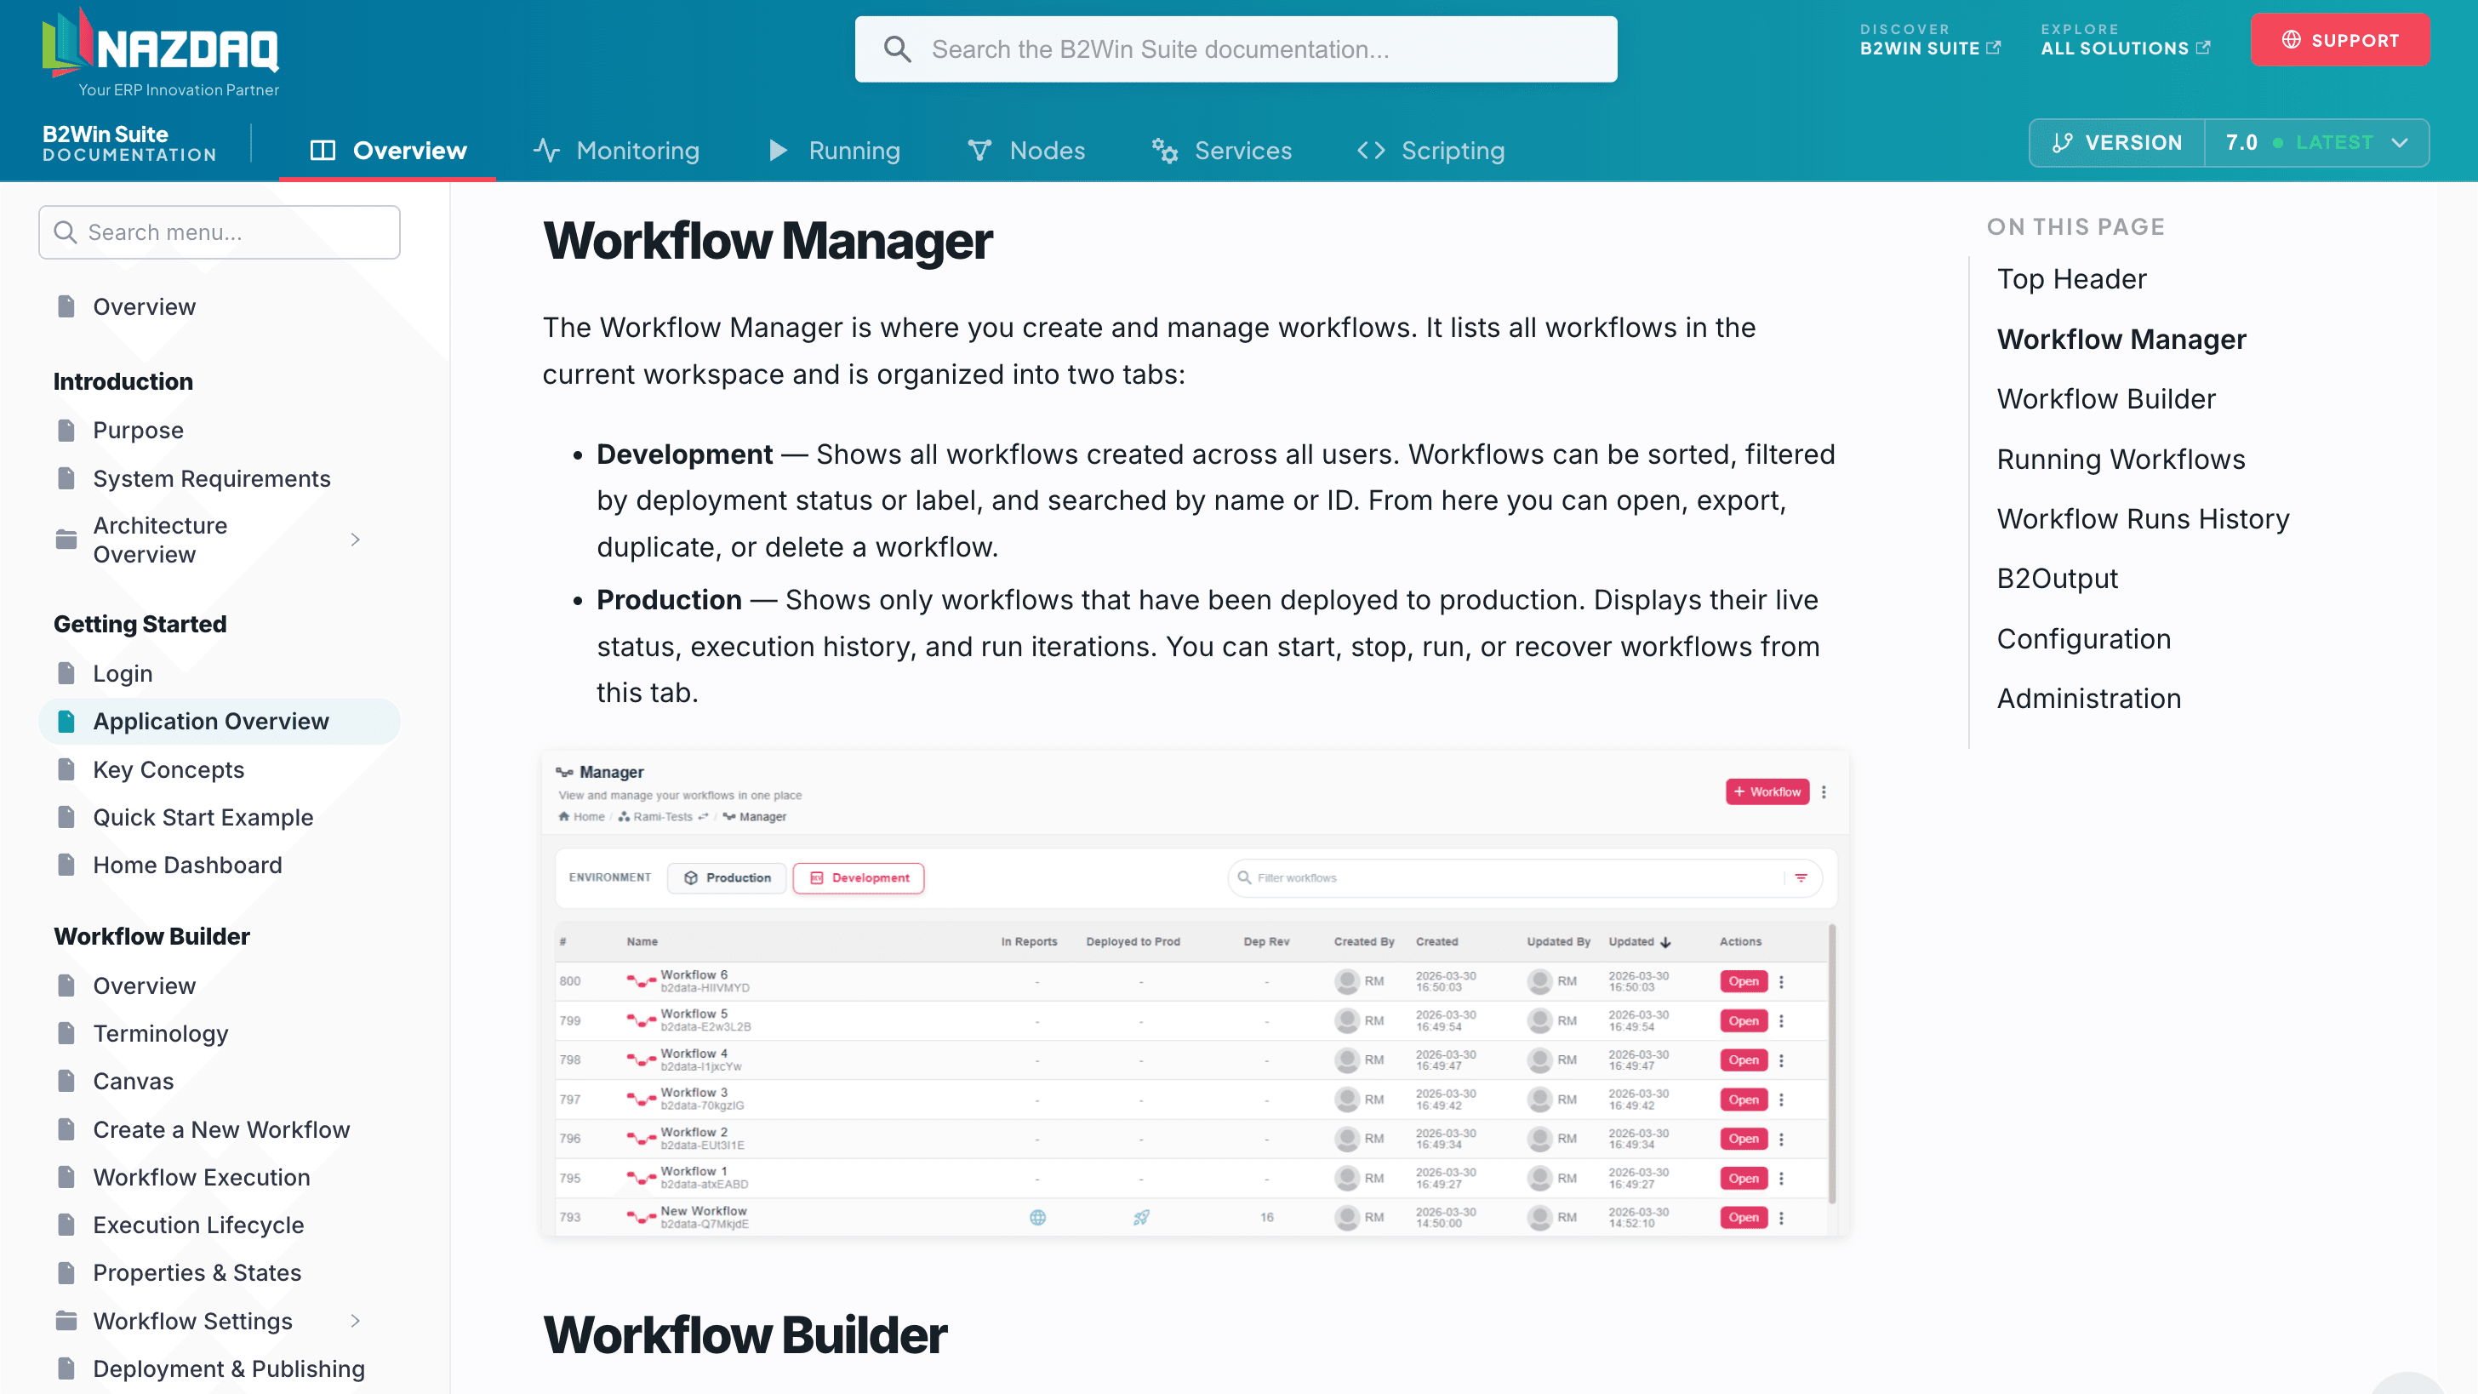Image resolution: width=2478 pixels, height=1394 pixels.
Task: Click the three-dot actions menu for Workflow 3
Action: [x=1782, y=1100]
